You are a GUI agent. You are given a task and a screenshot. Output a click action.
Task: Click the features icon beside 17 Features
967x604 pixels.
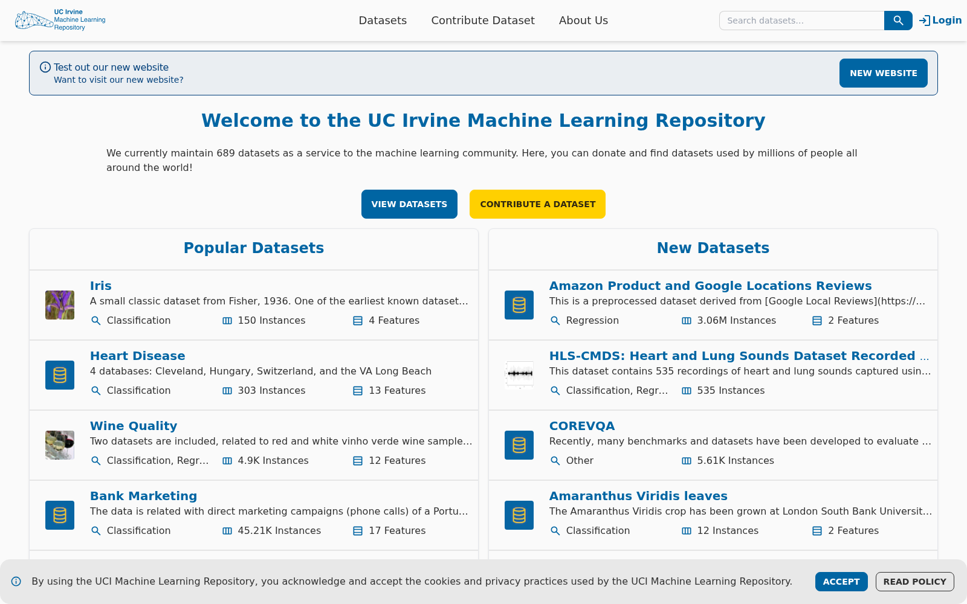[x=358, y=531]
